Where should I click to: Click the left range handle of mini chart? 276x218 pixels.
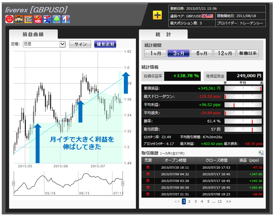(14, 183)
